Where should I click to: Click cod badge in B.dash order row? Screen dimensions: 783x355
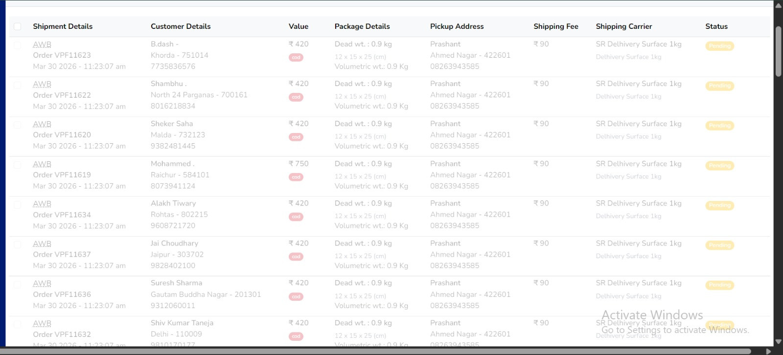[296, 57]
